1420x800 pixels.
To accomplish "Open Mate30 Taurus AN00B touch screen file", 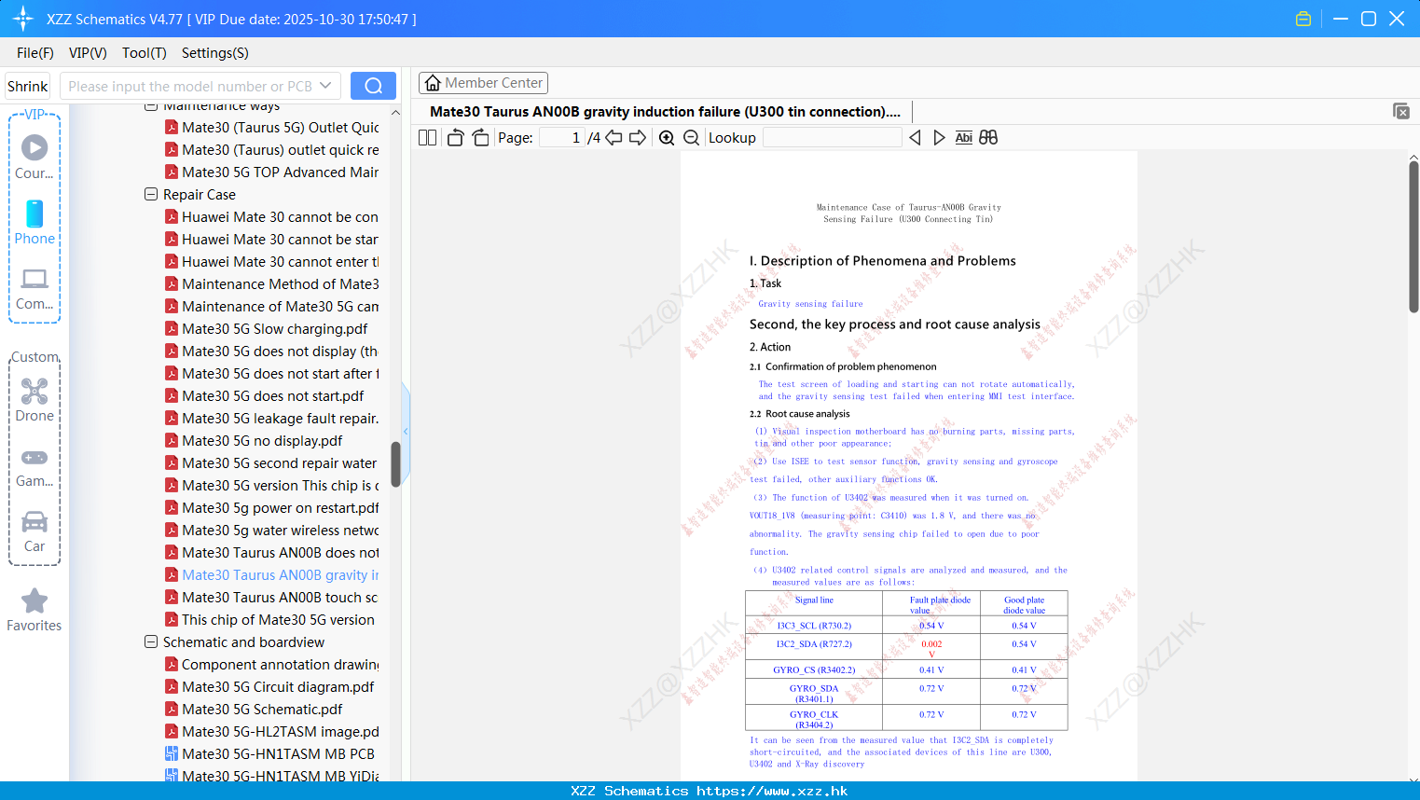I will coord(280,597).
